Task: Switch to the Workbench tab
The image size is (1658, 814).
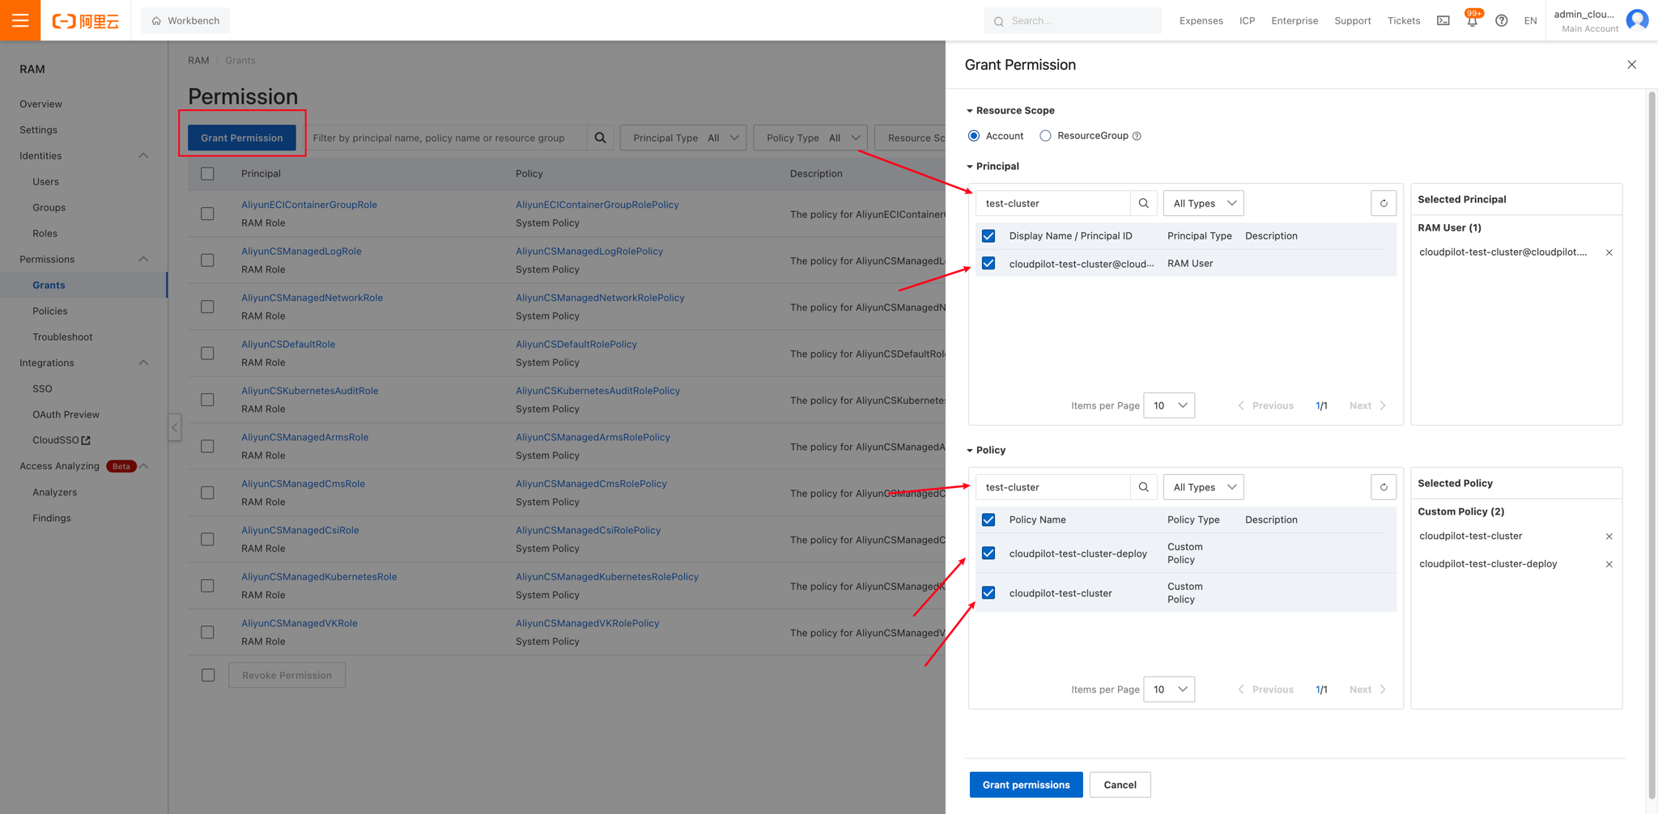Action: tap(185, 20)
